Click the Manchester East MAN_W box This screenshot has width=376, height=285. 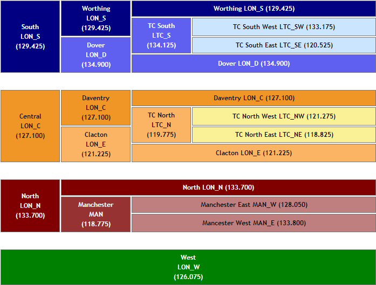point(254,205)
